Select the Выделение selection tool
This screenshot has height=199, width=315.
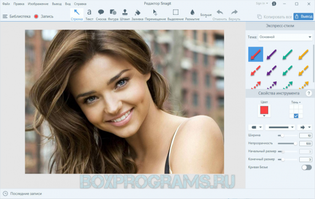tap(175, 15)
